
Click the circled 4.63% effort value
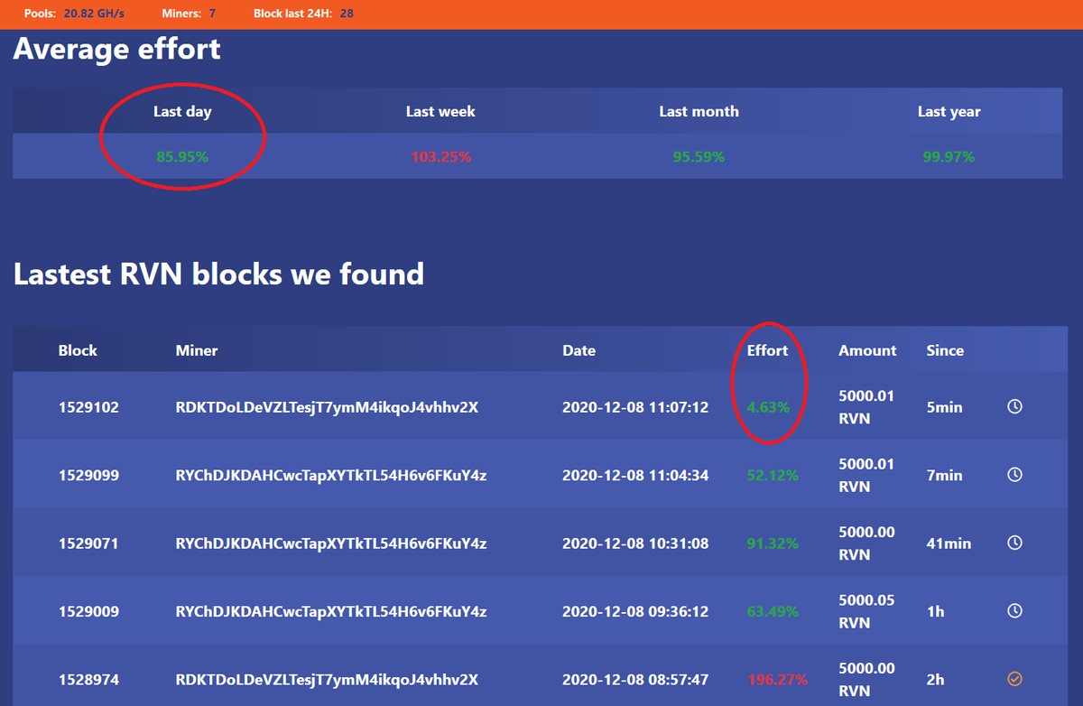pos(772,406)
